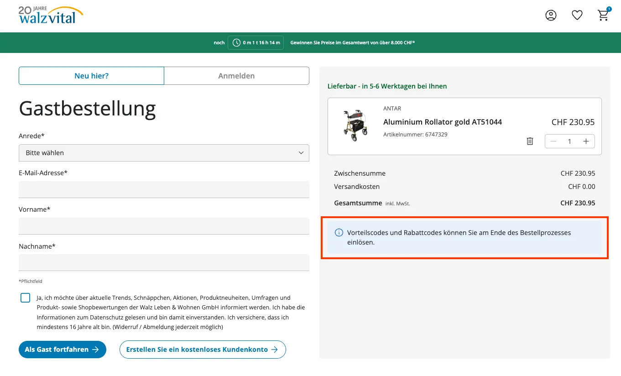This screenshot has width=621, height=376.
Task: Click 'Als Gast fortfahren'
Action: click(62, 349)
